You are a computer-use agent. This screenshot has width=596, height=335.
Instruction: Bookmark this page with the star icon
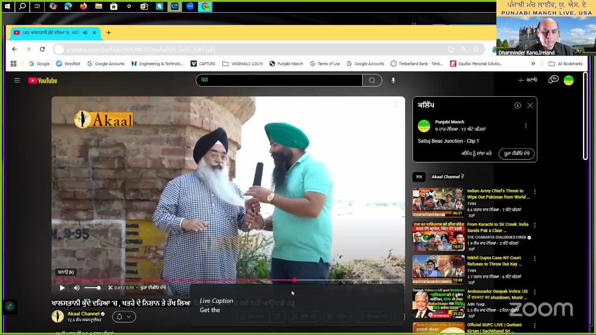coord(476,49)
